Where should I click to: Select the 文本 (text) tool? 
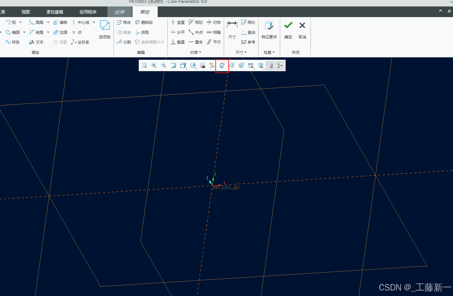pyautogui.click(x=36, y=42)
